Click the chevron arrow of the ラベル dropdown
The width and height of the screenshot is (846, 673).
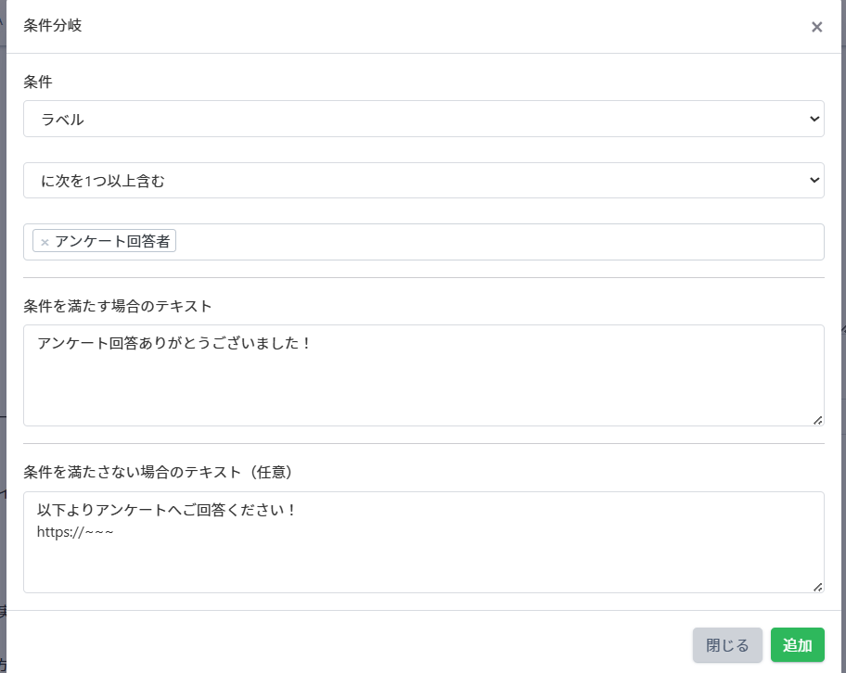(x=814, y=119)
